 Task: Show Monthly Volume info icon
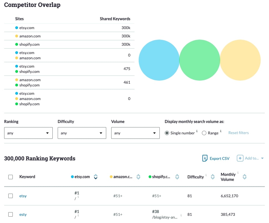(238, 173)
